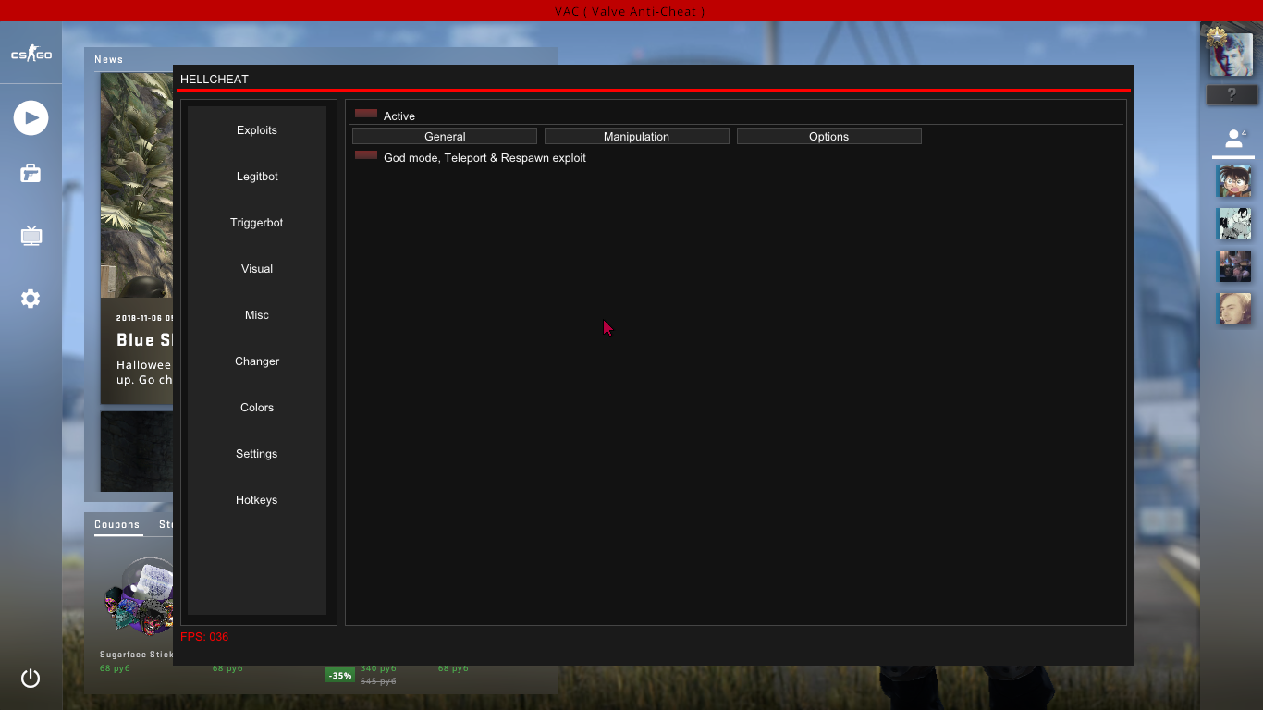Open the Triggerbot section

tap(257, 223)
